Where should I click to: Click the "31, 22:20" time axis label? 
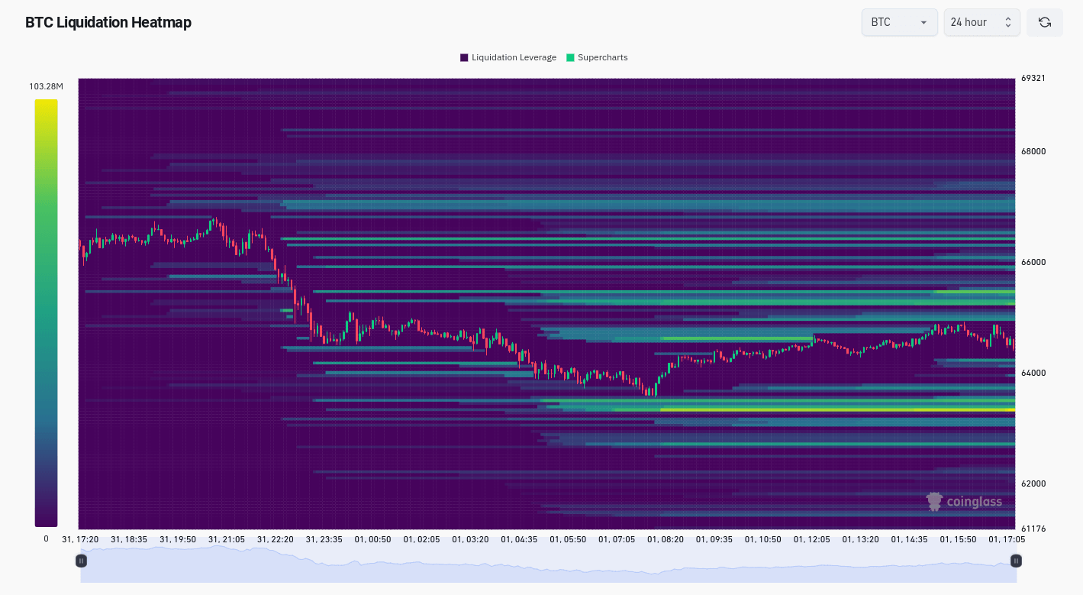(275, 539)
